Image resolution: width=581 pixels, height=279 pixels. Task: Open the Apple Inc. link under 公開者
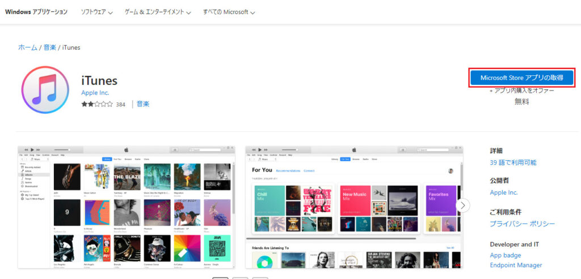(x=504, y=192)
